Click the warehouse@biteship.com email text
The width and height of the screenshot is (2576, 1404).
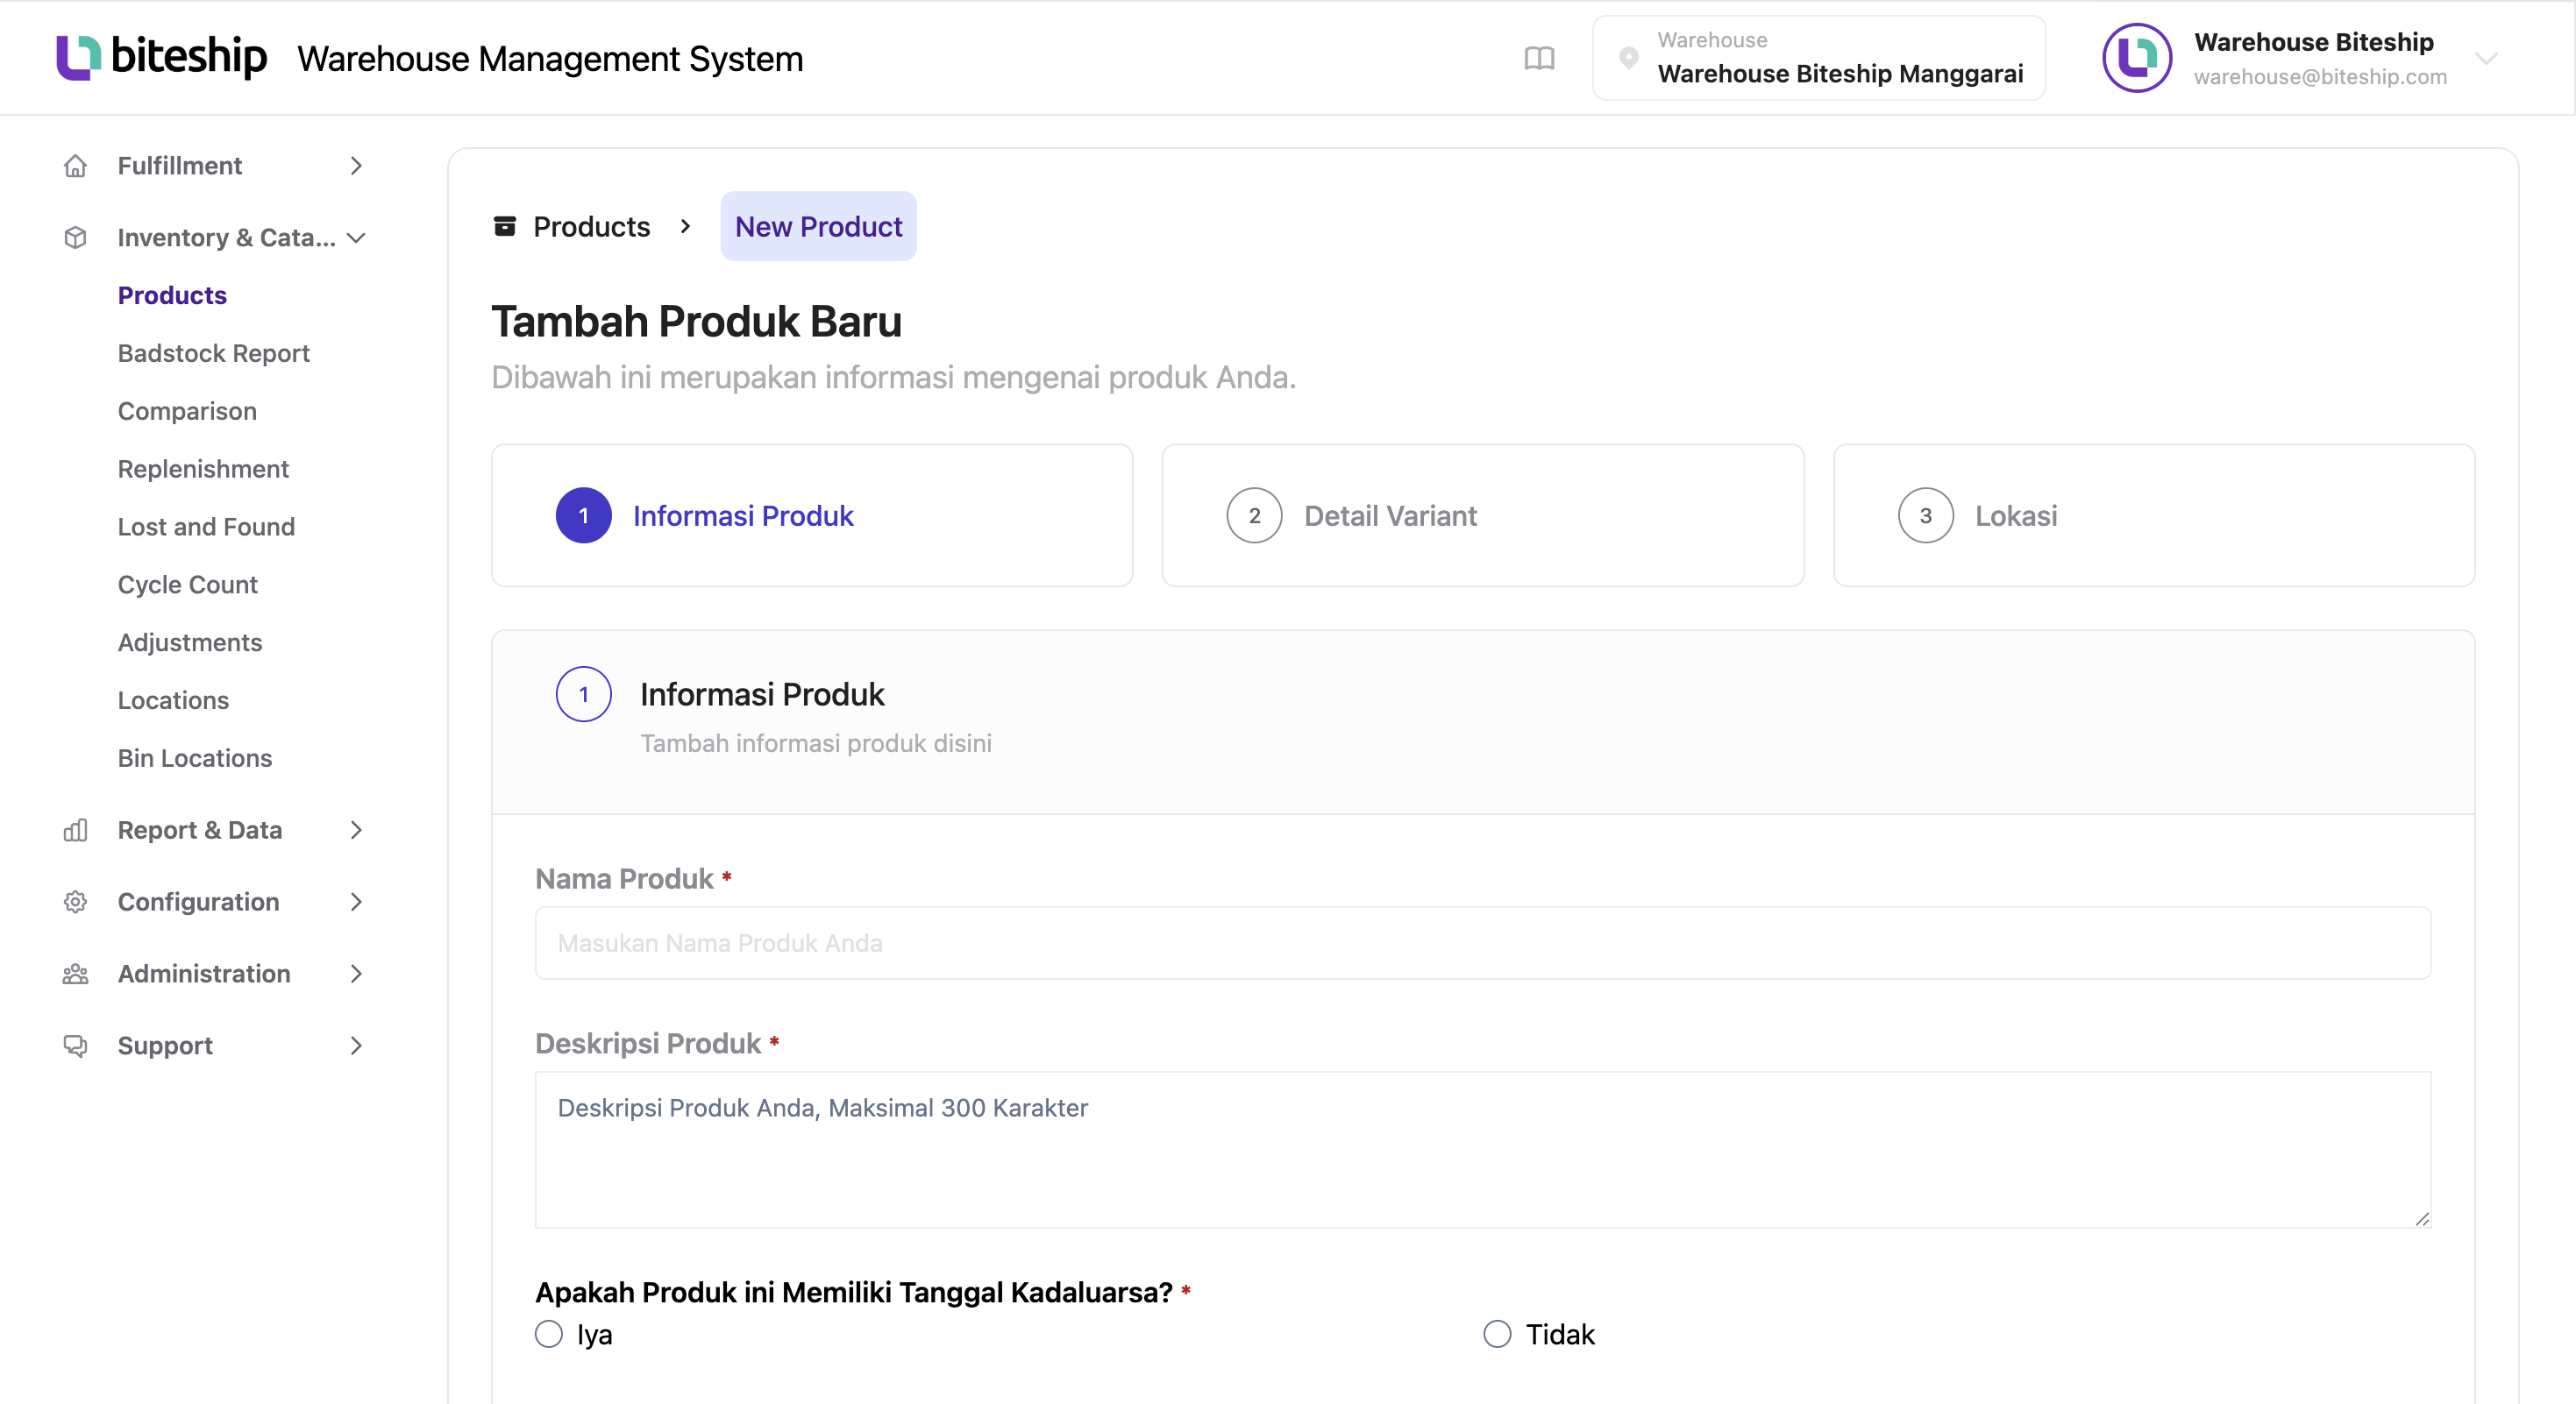click(x=2320, y=77)
